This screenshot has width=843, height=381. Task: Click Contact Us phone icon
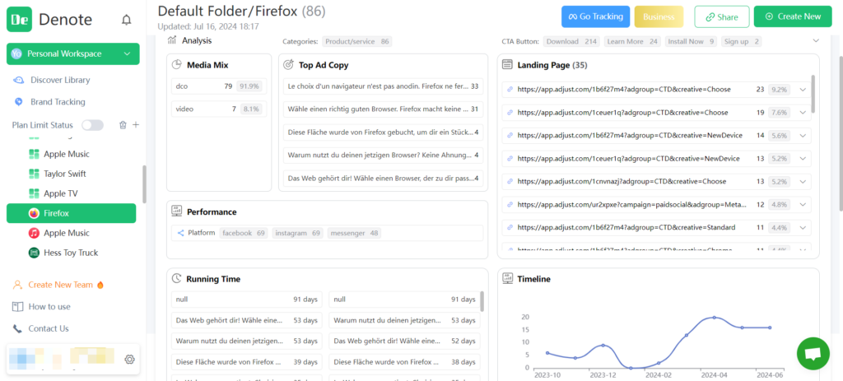pyautogui.click(x=18, y=329)
